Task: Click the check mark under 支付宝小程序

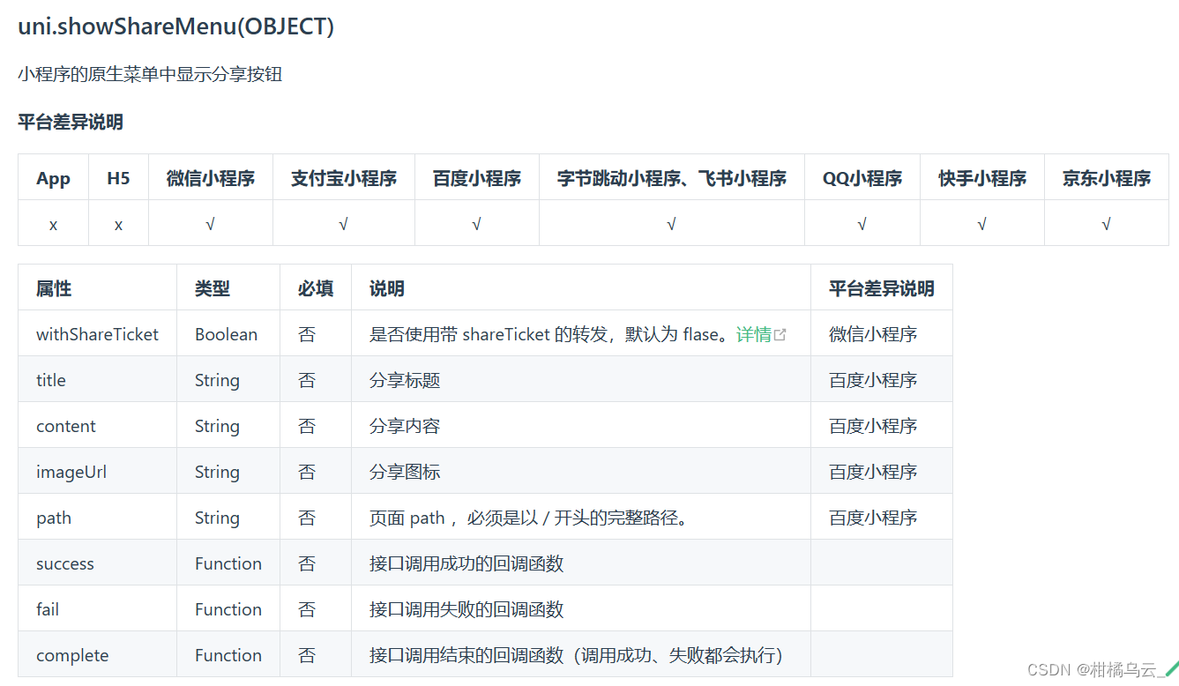Action: click(343, 225)
